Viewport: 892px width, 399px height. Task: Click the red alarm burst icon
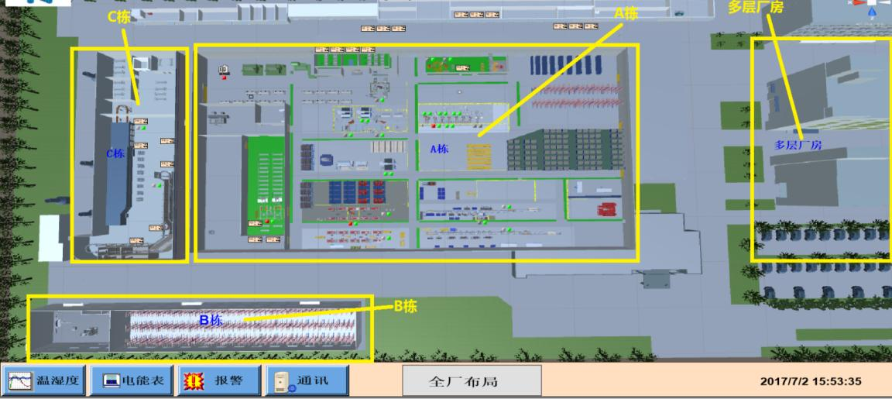click(191, 381)
